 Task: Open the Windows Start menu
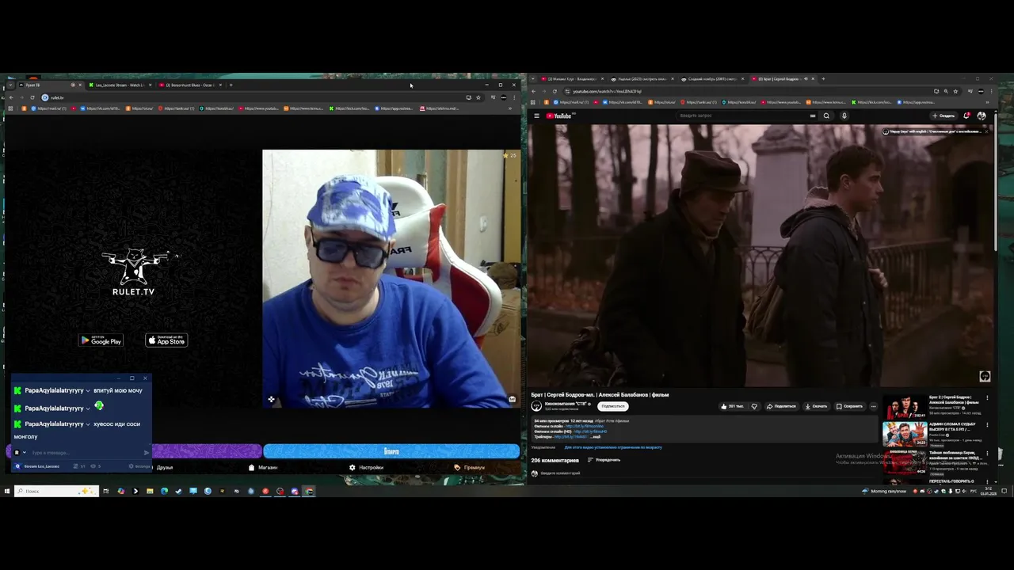[x=6, y=491]
